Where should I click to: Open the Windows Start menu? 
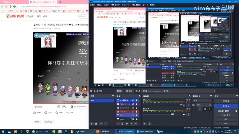coord(3,131)
